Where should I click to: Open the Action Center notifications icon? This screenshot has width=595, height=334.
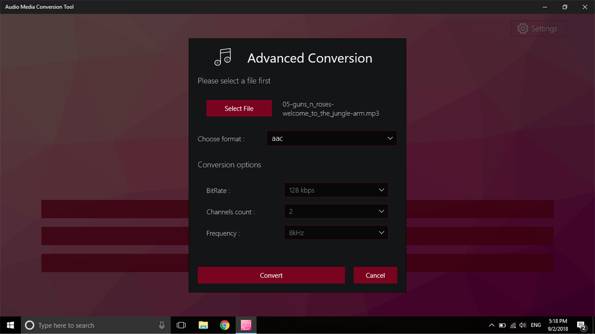(581, 325)
